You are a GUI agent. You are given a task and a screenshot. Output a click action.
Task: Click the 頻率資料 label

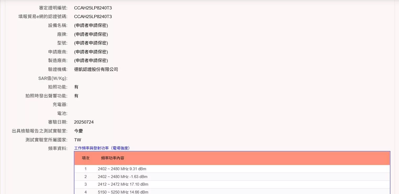click(x=58, y=148)
